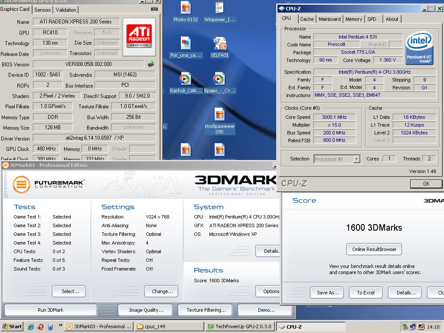Viewport: 444px width, 333px height.
Task: Click the GPU Clock value 480 MHz
Action: pyautogui.click(x=46, y=149)
